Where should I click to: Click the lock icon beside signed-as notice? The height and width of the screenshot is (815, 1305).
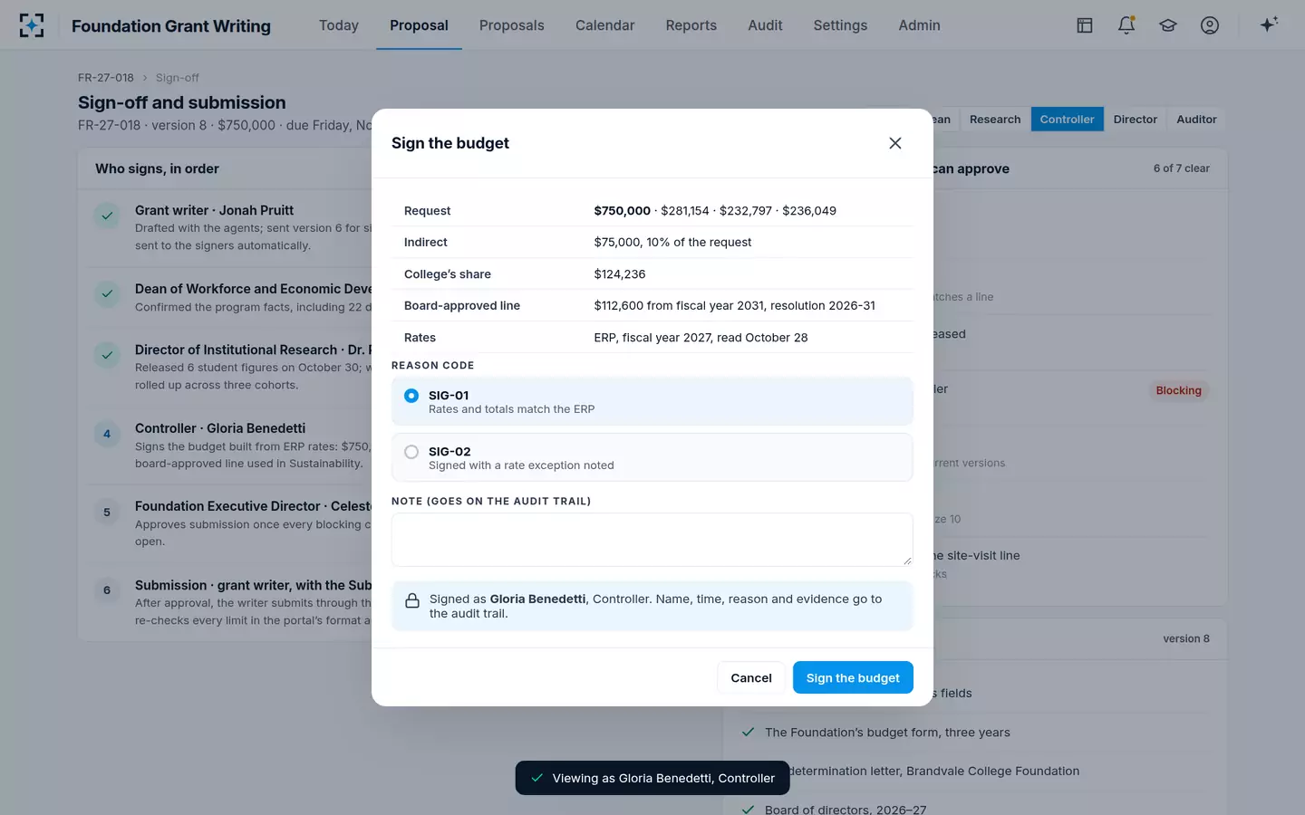(x=412, y=600)
